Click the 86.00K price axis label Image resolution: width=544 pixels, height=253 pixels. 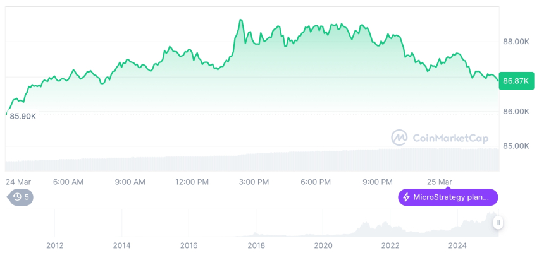(x=516, y=112)
